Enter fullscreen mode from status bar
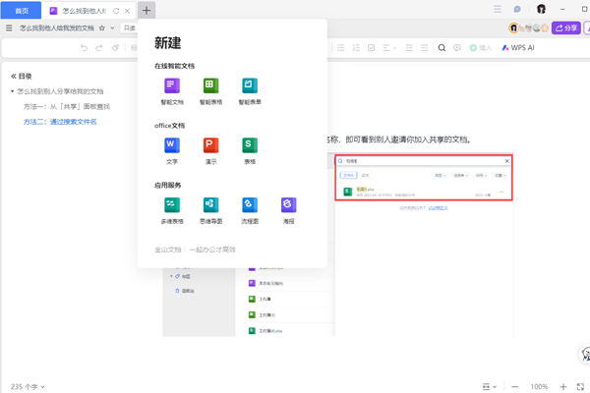Viewport: 590px width, 393px height. [579, 386]
